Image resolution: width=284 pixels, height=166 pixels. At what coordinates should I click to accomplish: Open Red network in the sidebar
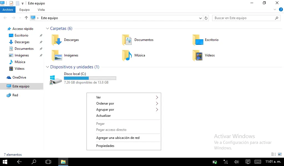15,95
